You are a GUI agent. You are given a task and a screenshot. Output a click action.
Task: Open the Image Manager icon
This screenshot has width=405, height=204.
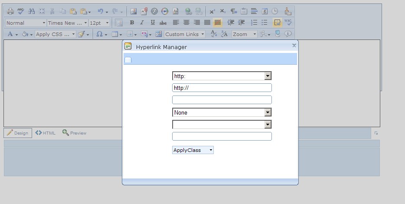133,11
